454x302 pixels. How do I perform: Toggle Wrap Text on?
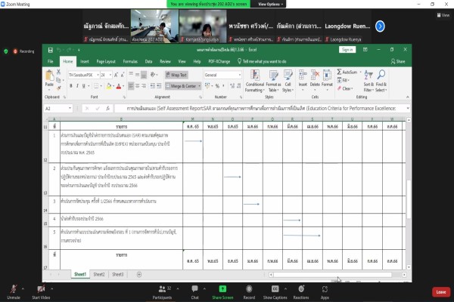176,75
